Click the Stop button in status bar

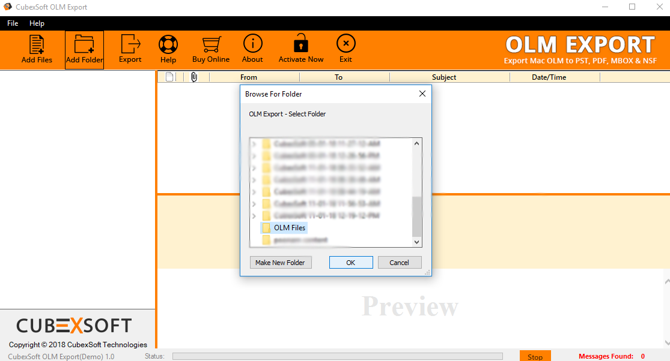click(535, 356)
